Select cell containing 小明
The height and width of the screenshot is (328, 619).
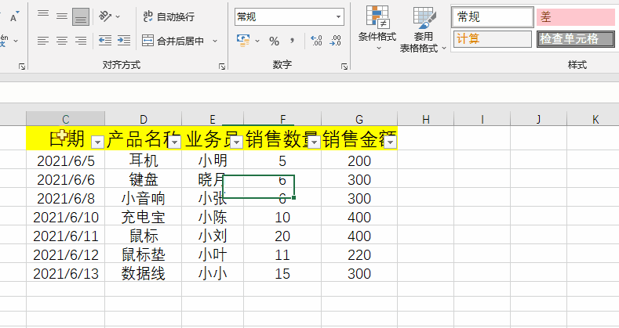pyautogui.click(x=213, y=160)
